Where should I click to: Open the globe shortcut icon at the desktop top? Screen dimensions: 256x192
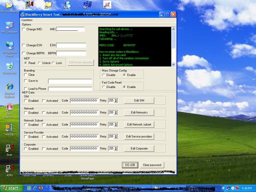68,5
